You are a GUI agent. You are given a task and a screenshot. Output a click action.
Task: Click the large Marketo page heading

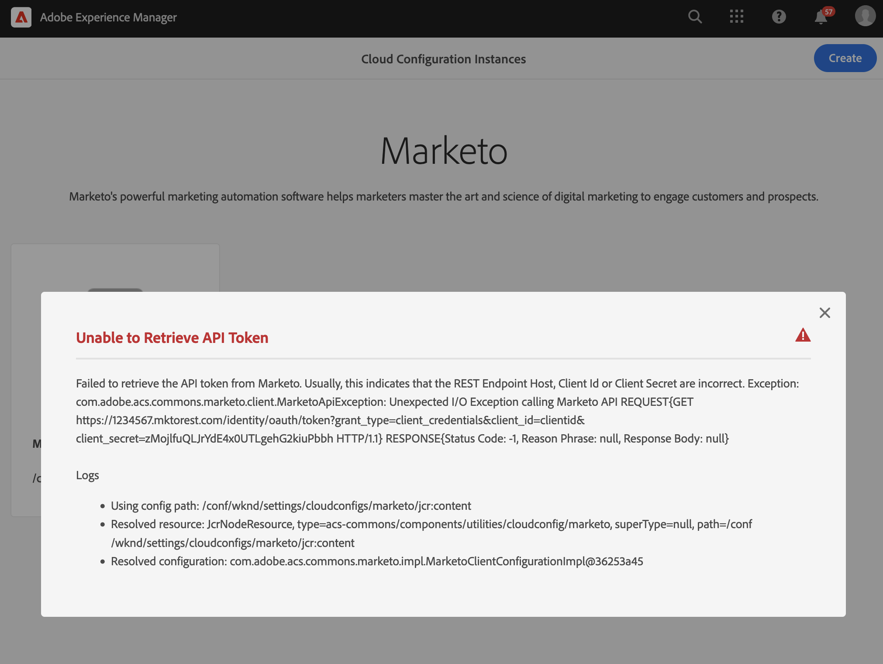(x=443, y=151)
